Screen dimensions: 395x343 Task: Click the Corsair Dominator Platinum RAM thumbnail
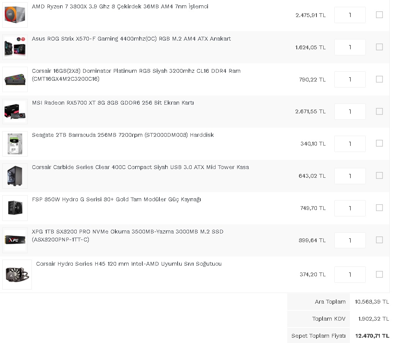pos(15,79)
